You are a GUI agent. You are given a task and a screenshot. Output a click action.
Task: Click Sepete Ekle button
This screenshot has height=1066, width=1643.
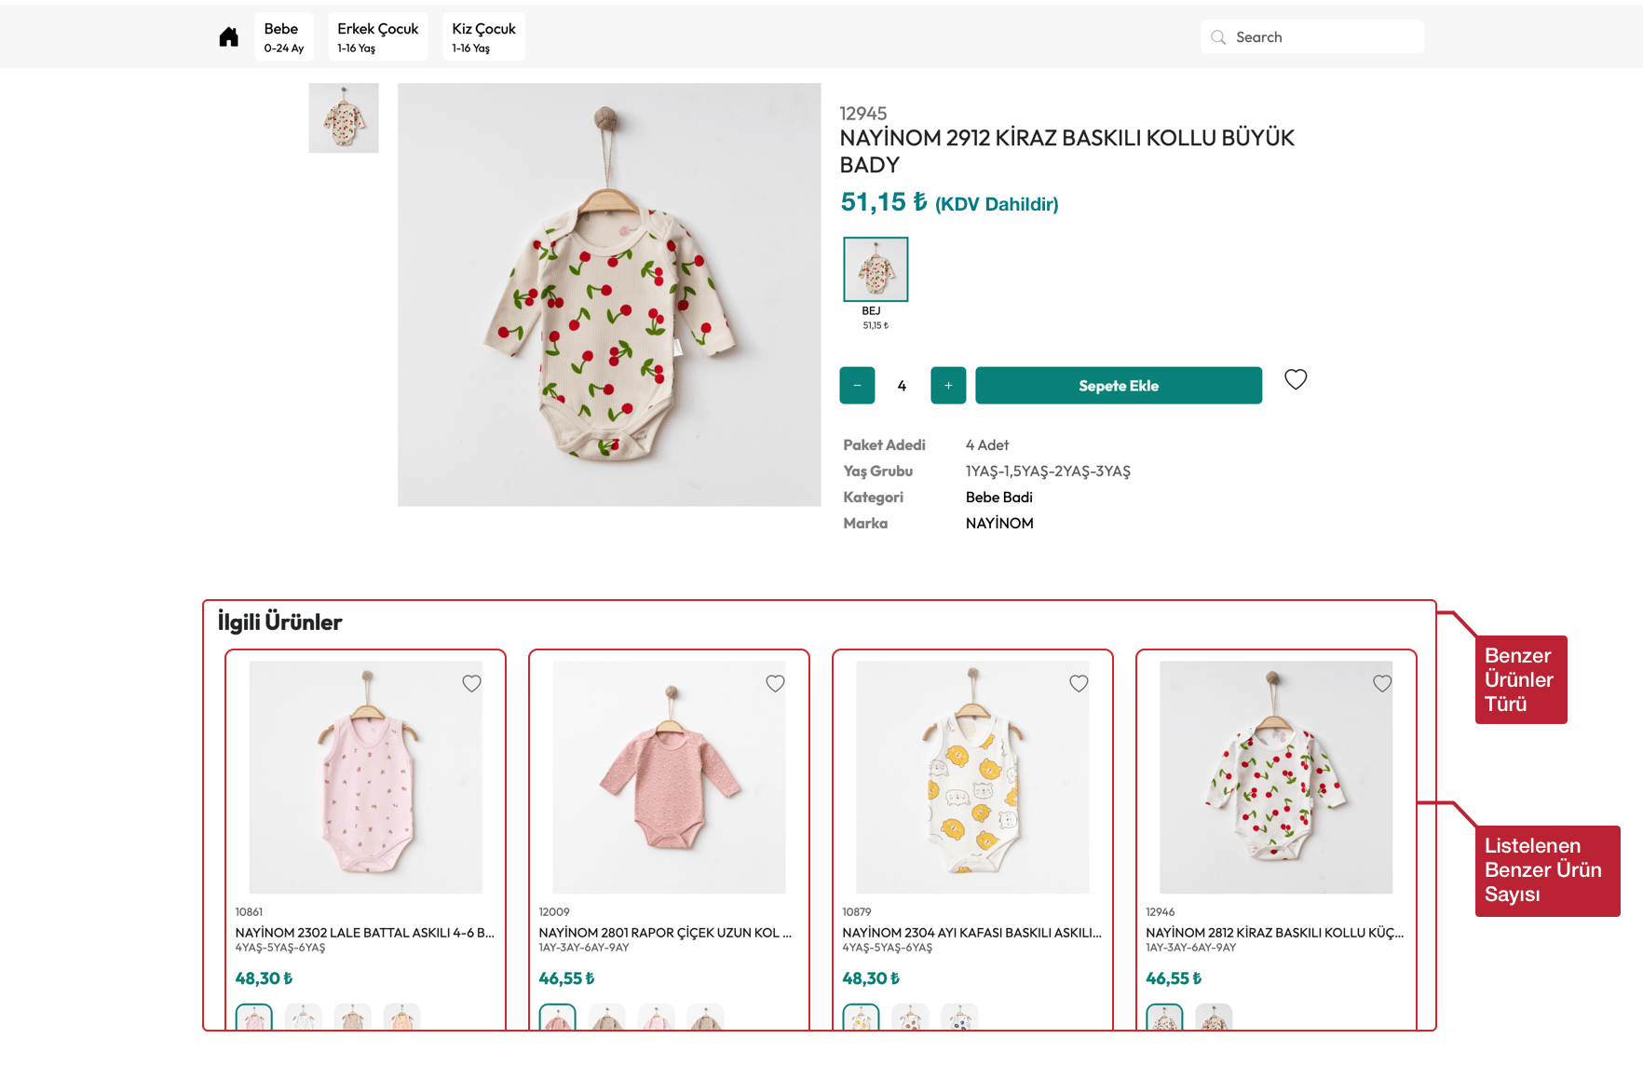pos(1119,386)
